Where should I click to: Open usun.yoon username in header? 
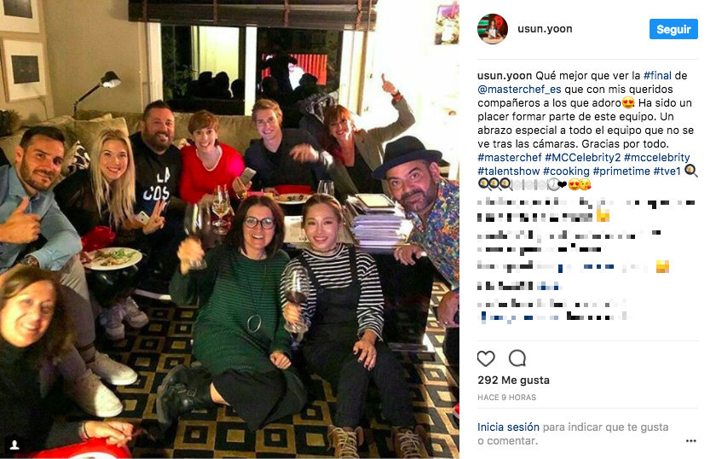(545, 29)
